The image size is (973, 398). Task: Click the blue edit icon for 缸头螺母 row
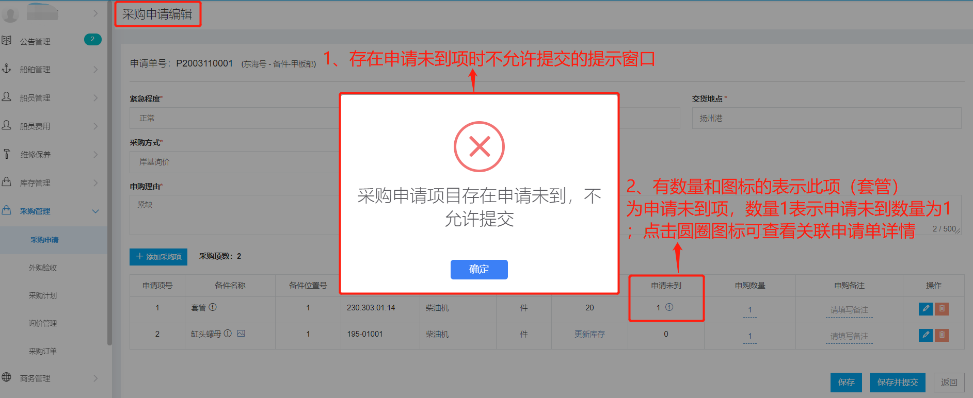(926, 335)
